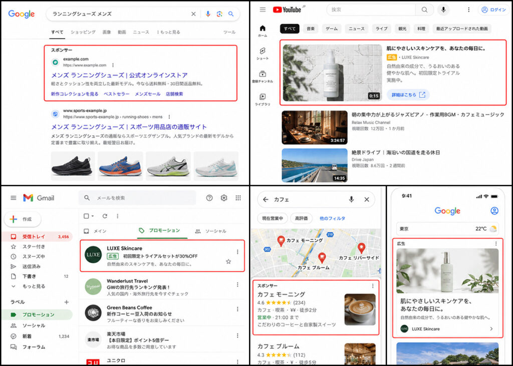Click the YouTube search magnifier button

coord(424,10)
